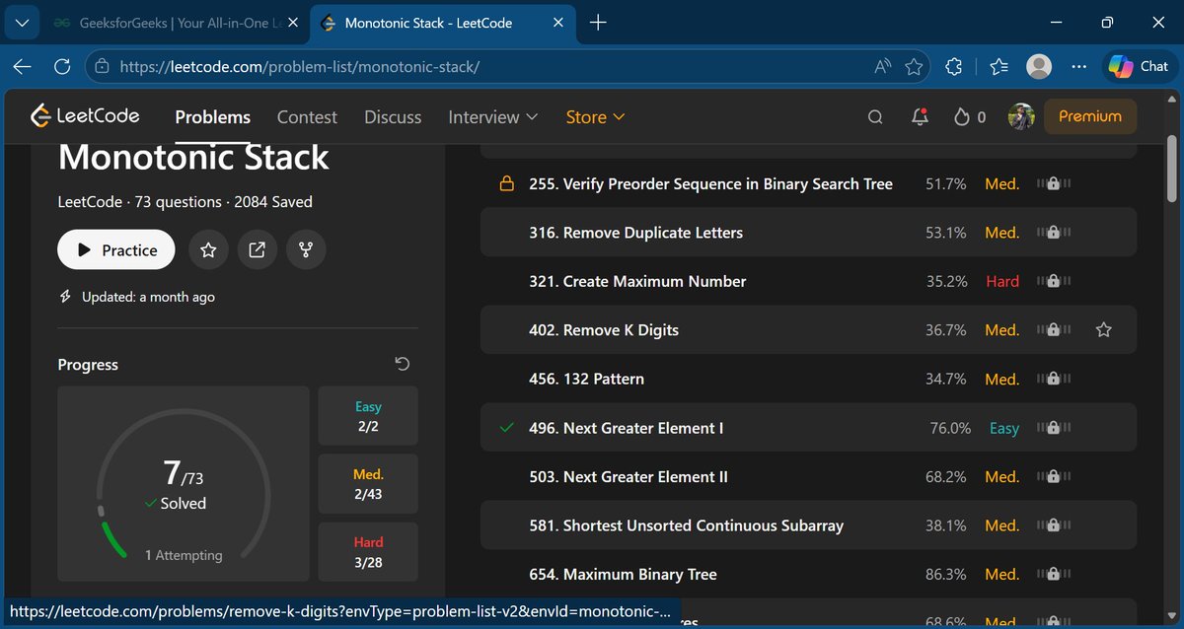Open 654. Maximum Binary Tree problem

pos(623,574)
